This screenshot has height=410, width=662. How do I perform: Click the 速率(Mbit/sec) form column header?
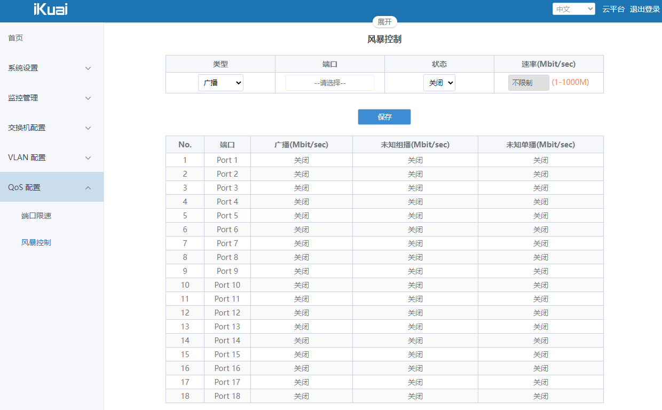click(549, 64)
